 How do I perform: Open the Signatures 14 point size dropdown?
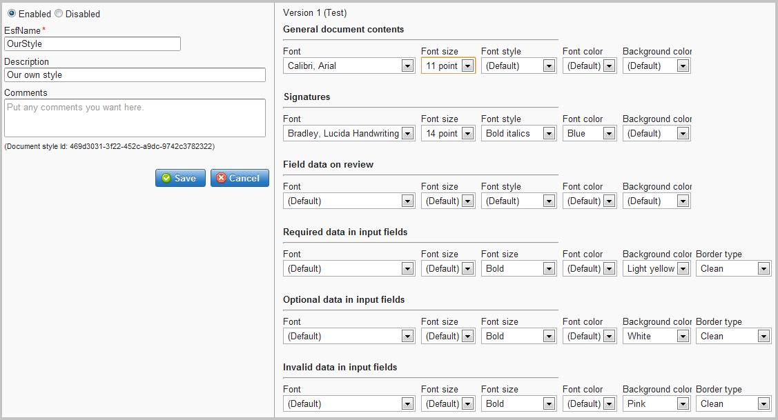[x=448, y=134]
